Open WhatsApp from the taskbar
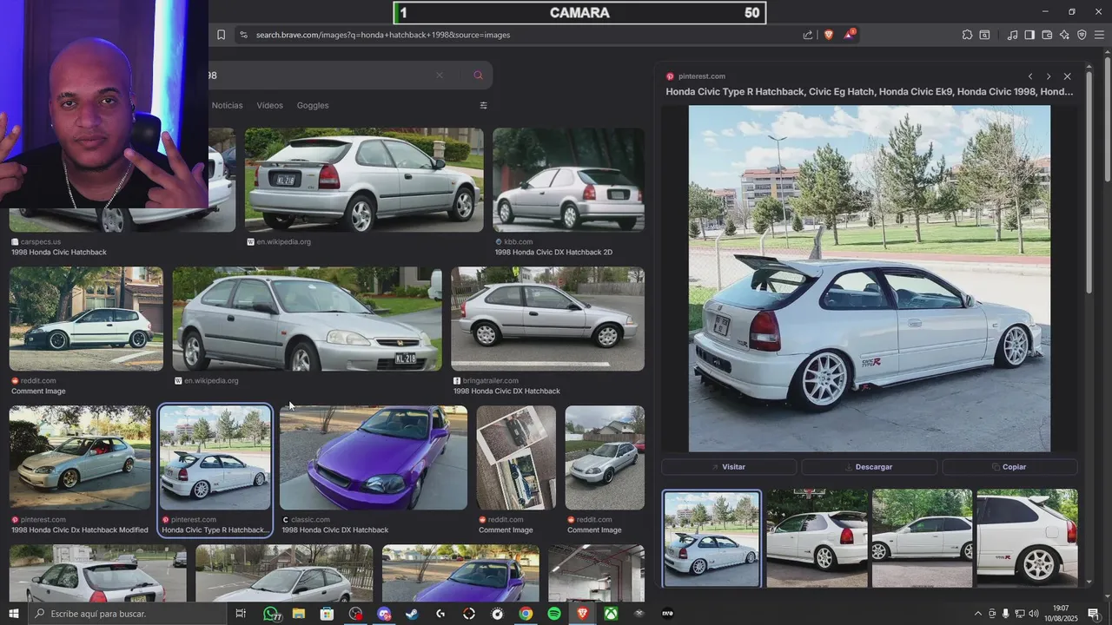Viewport: 1112px width, 625px height. 271,614
